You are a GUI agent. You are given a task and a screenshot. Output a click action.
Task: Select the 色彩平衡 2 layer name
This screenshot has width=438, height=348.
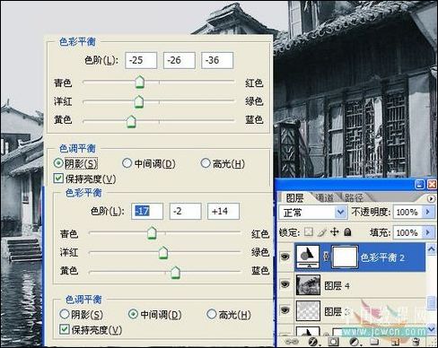click(382, 257)
